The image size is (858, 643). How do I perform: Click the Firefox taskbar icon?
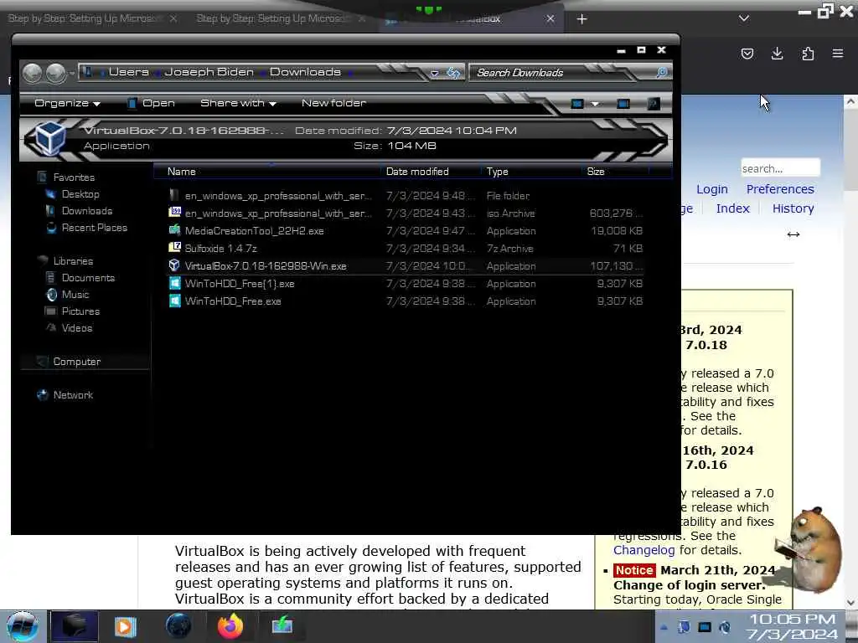230,626
